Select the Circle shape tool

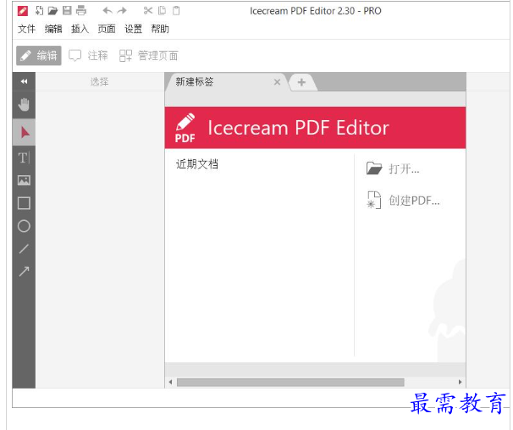(24, 226)
